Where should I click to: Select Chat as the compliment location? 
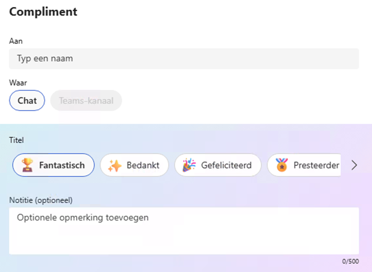[x=27, y=101]
